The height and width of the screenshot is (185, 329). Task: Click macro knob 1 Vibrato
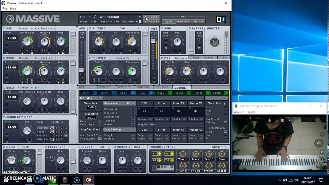coord(182,154)
